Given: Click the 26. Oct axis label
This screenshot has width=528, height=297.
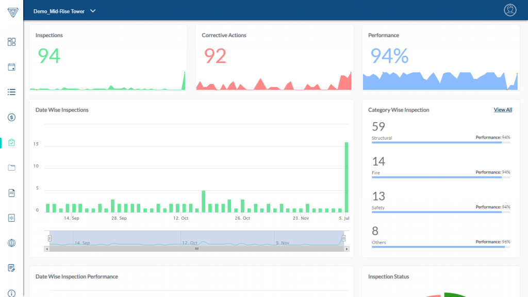Looking at the screenshot, I should point(242,218).
